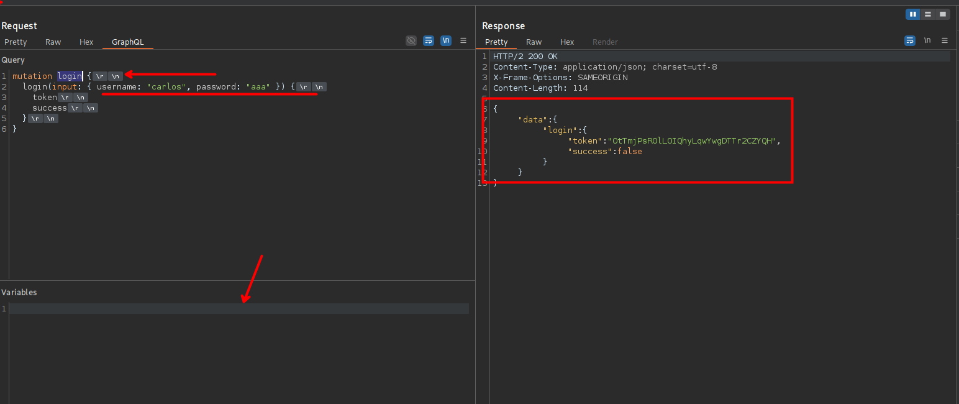Image resolution: width=959 pixels, height=404 pixels.
Task: Click inside the Variables input line
Action: tap(239, 309)
